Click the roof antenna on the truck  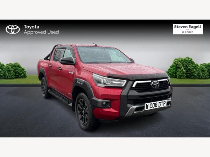tap(95, 44)
